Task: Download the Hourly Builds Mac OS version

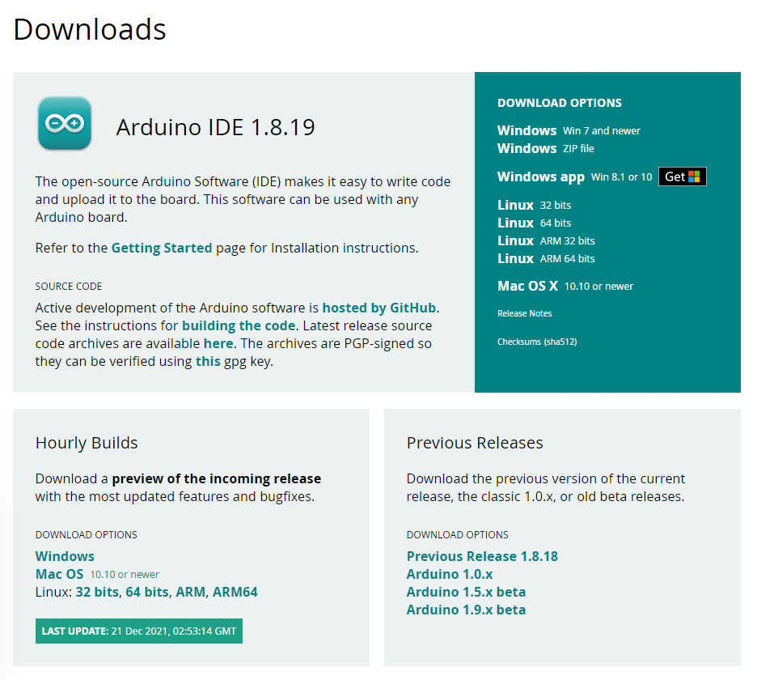Action: click(97, 574)
